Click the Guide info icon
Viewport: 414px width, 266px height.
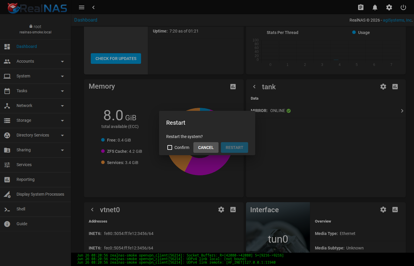(x=7, y=224)
